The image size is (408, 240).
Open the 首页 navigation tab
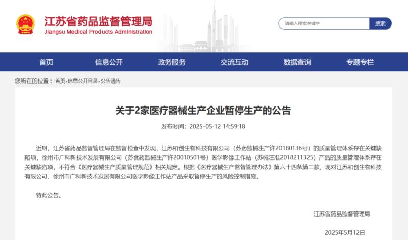pos(46,62)
